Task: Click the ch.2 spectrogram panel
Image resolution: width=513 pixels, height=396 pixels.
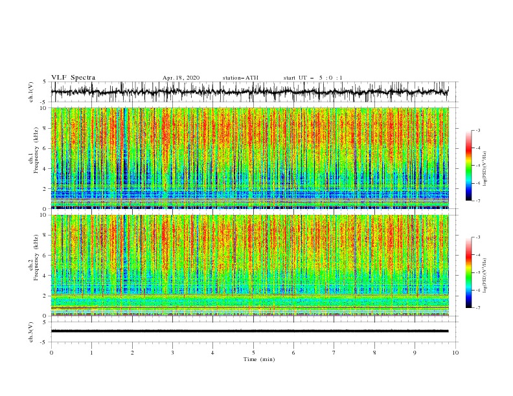Action: 249,265
